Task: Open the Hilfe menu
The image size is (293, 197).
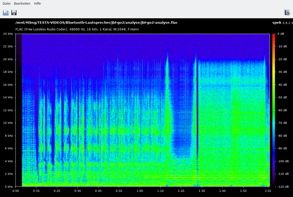Action: pos(37,4)
